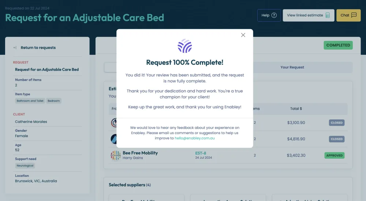Close the Request 100% Complete dialog
The image size is (366, 201).
(x=243, y=35)
